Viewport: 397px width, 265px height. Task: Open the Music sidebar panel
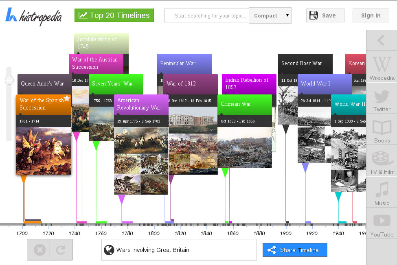(382, 194)
